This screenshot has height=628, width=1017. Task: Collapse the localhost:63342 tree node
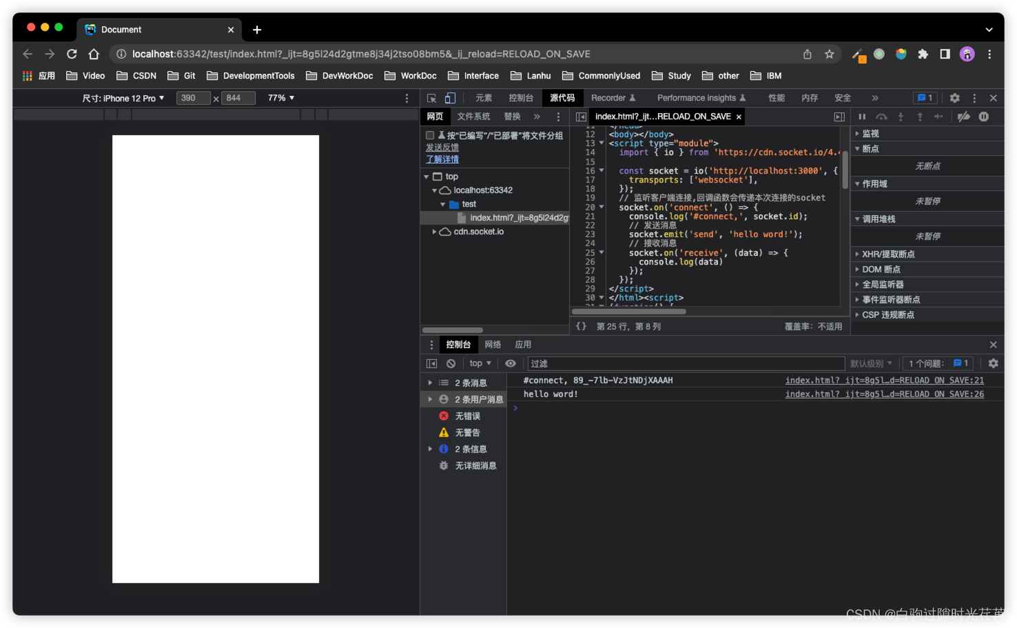click(x=434, y=190)
